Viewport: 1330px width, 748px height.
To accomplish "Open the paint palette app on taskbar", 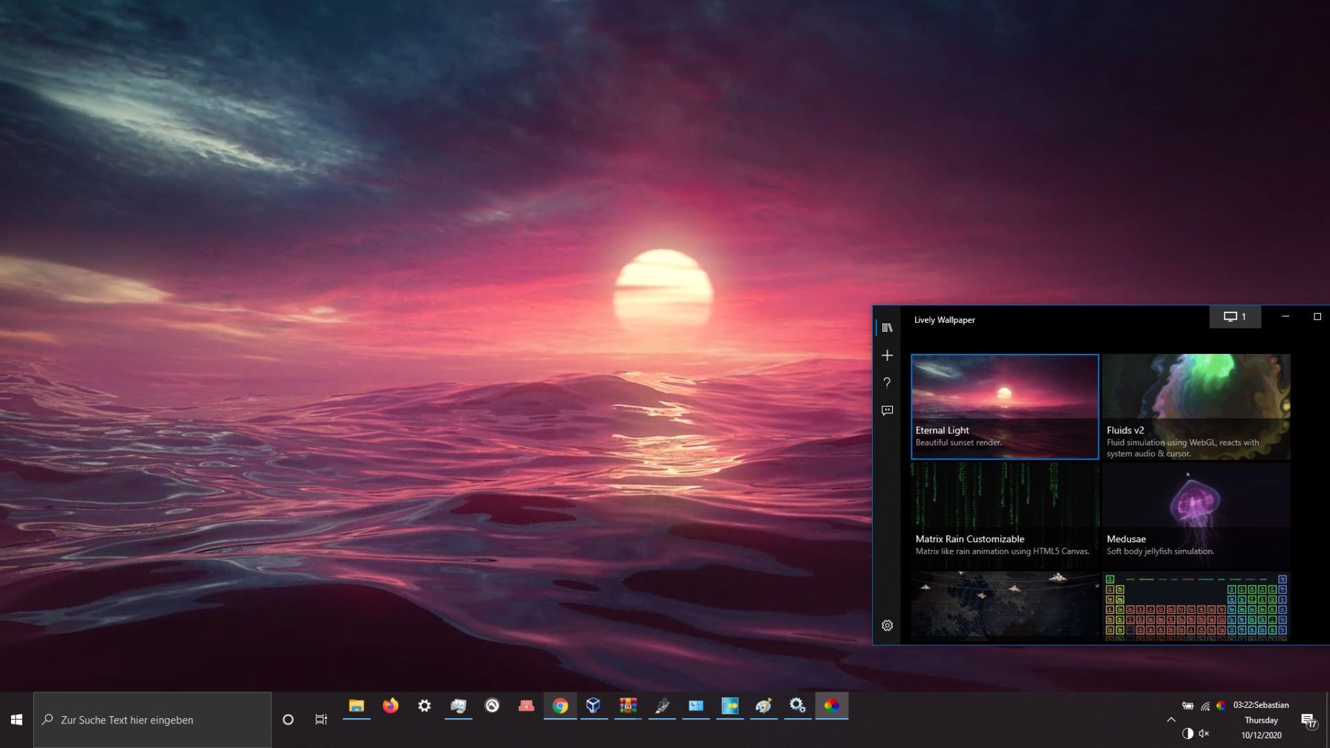I will click(x=764, y=706).
